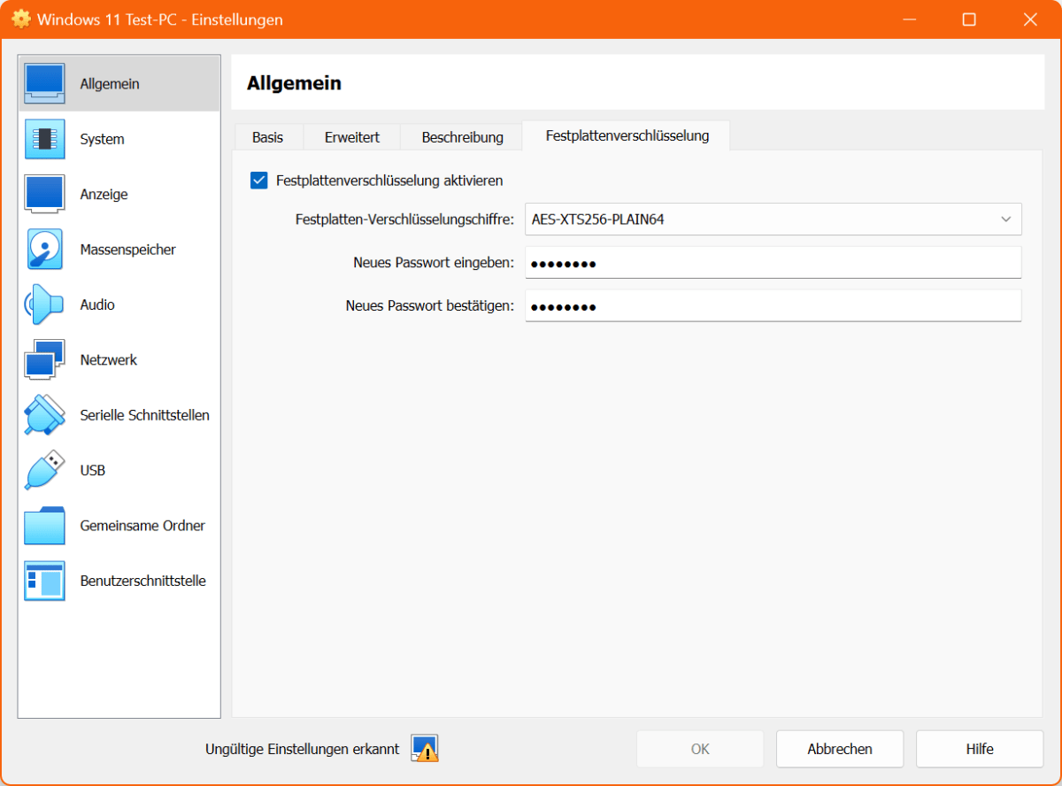Image resolution: width=1062 pixels, height=786 pixels.
Task: Open the encryption cipher dropdown
Action: click(x=1006, y=219)
